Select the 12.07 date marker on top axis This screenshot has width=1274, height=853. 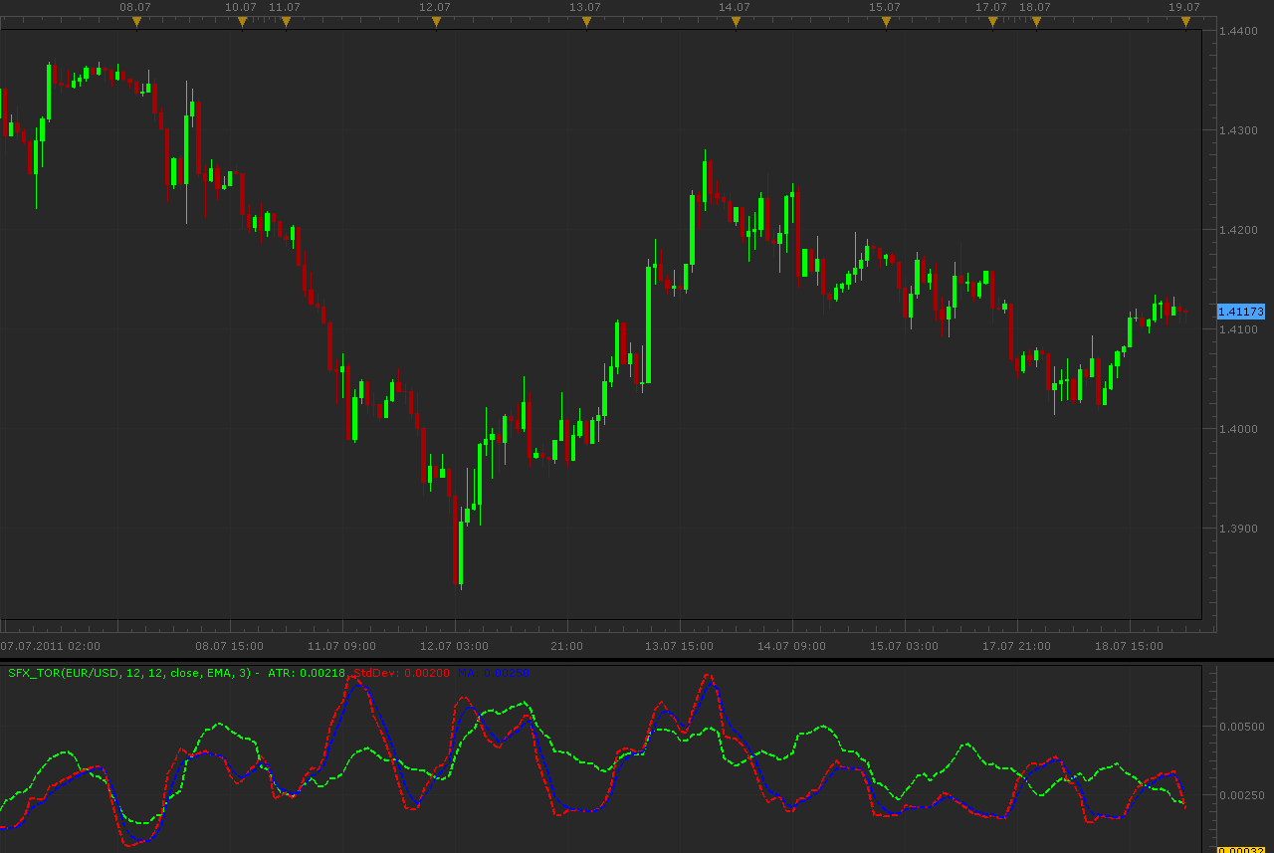click(x=436, y=22)
